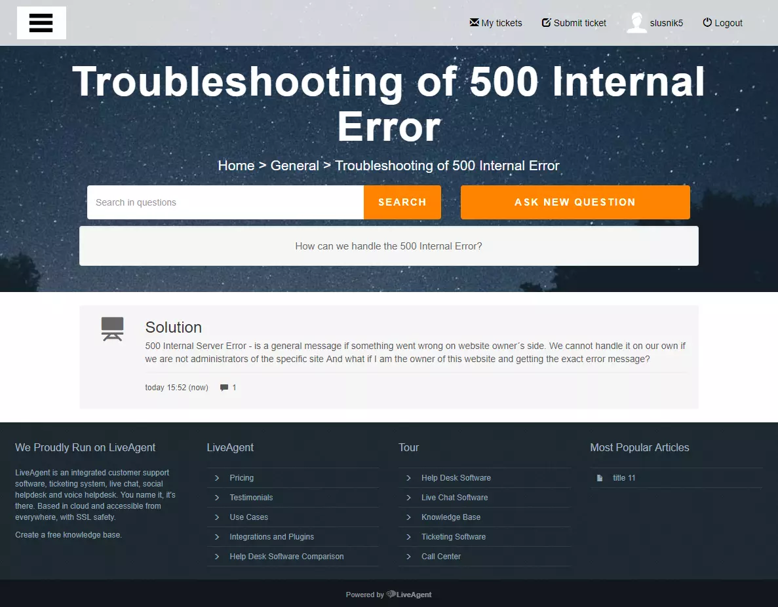The height and width of the screenshot is (607, 778).
Task: Click the slusnik5 user avatar
Action: [x=635, y=22]
